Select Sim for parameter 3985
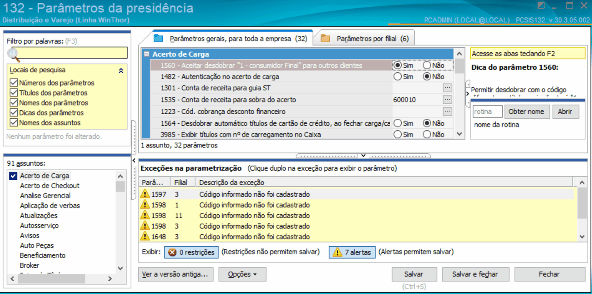This screenshot has width=592, height=294. [398, 135]
